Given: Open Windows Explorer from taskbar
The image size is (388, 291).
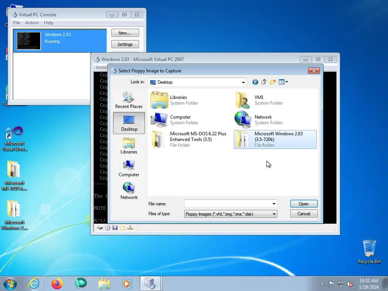Looking at the screenshot, I should coord(104,283).
